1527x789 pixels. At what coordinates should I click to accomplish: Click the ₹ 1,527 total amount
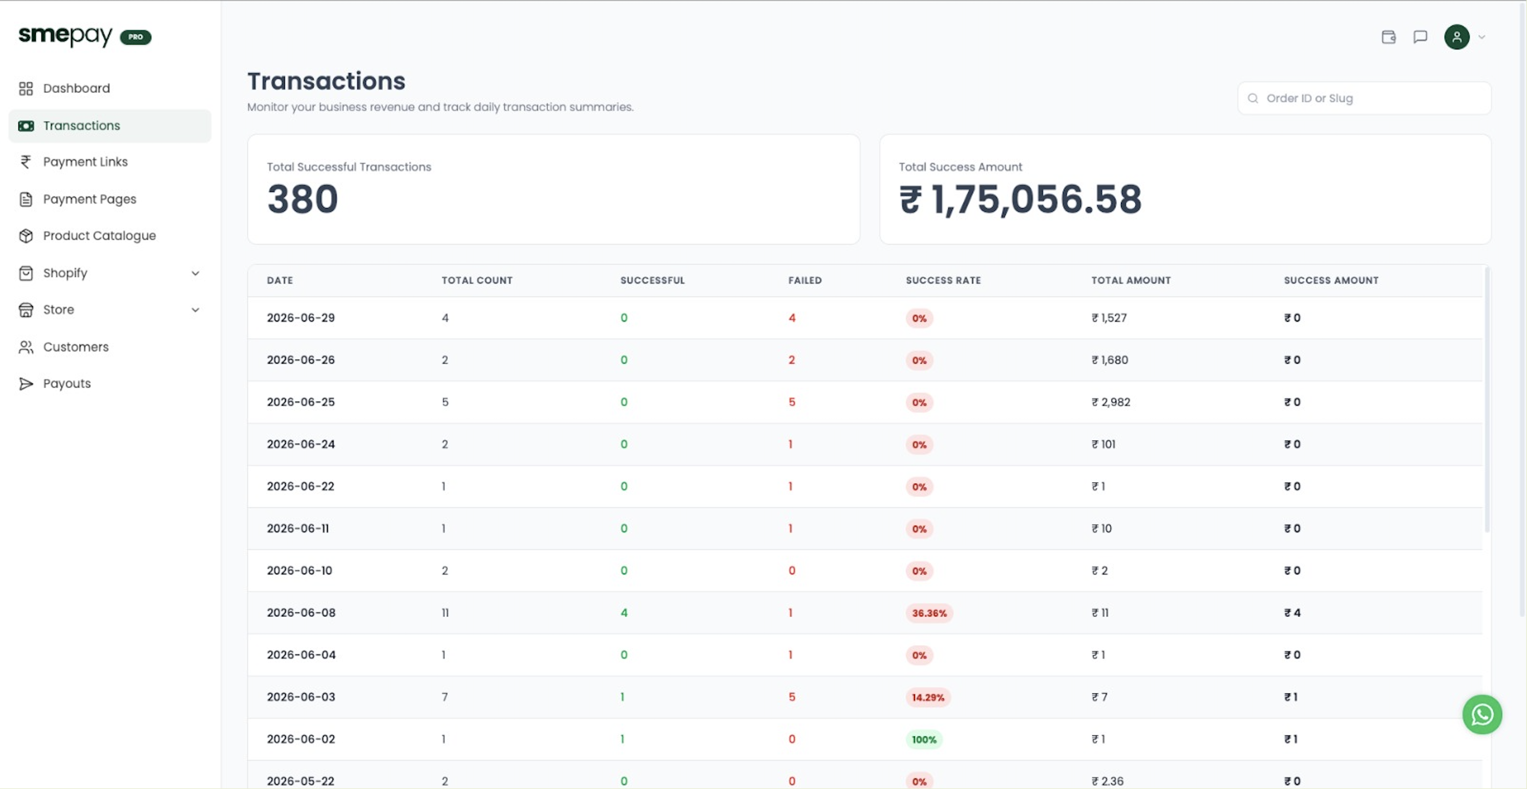click(x=1109, y=318)
